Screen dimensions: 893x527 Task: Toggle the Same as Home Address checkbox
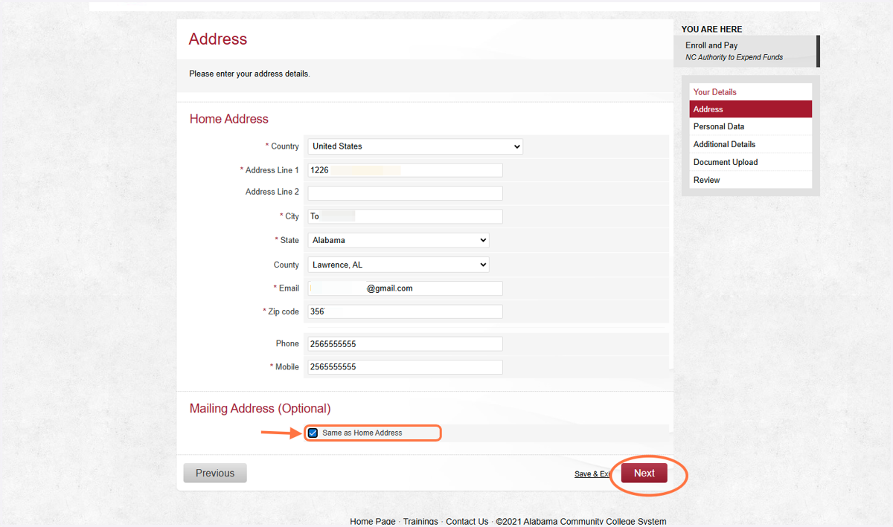pos(313,433)
